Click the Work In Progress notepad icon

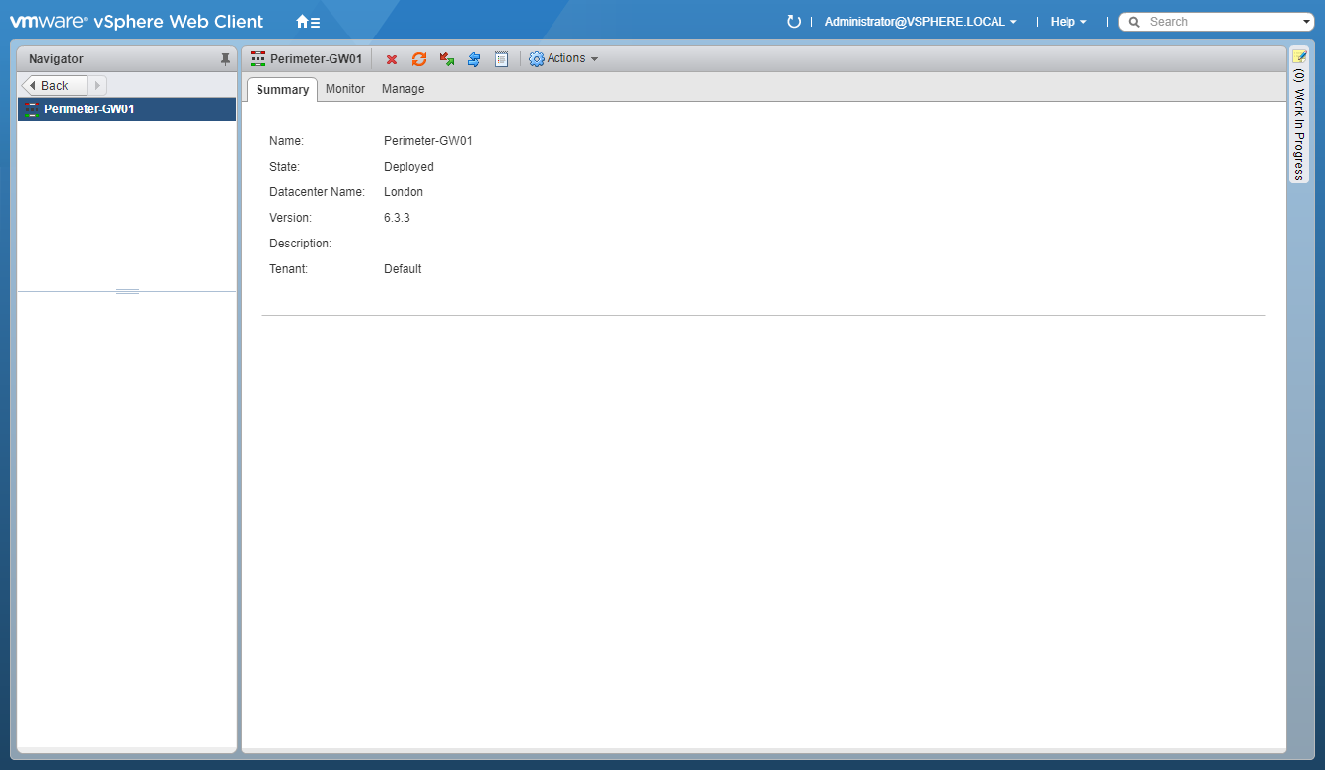[x=1299, y=56]
